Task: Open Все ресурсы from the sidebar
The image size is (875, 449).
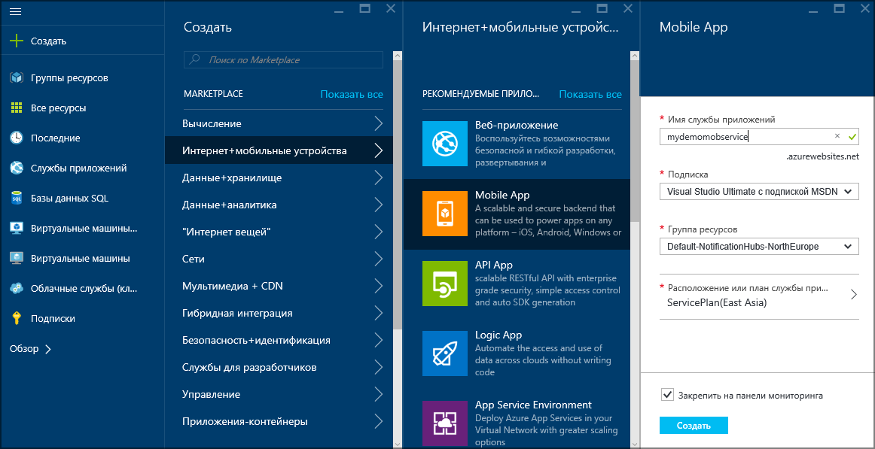Action: point(53,108)
